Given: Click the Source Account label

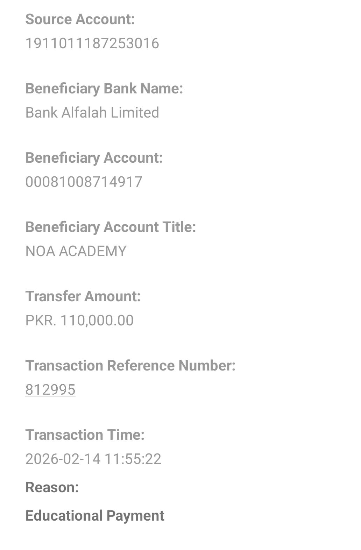Looking at the screenshot, I should 80,19.
